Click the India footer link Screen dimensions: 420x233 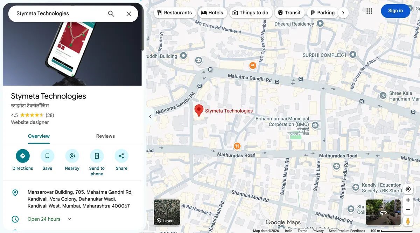pos(289,231)
